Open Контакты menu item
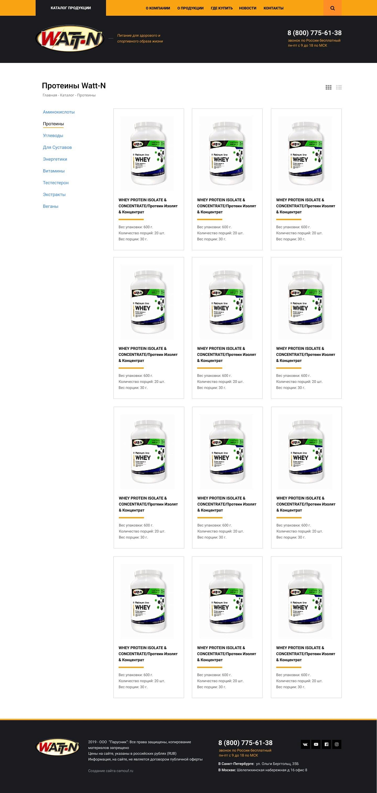 click(x=273, y=8)
